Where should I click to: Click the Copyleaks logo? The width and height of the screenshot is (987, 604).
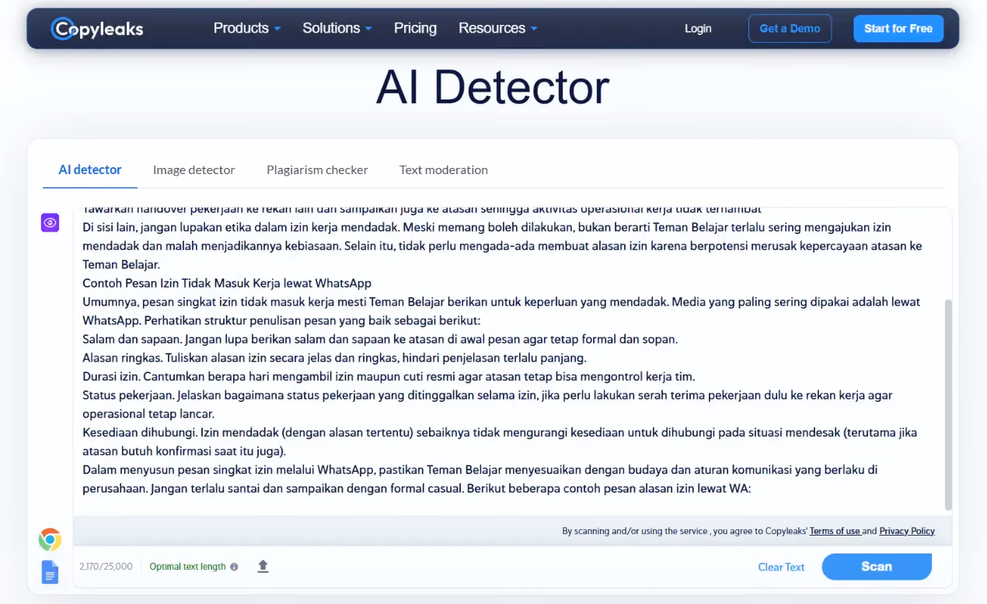(x=97, y=29)
